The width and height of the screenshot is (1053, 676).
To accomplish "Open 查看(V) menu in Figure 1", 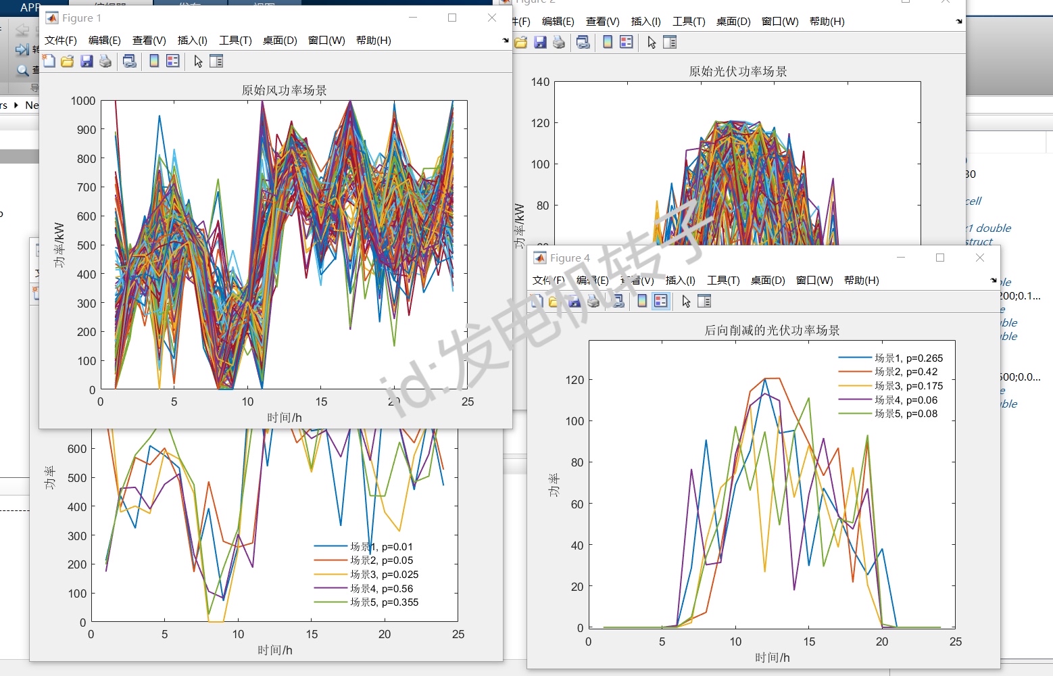I will click(149, 41).
